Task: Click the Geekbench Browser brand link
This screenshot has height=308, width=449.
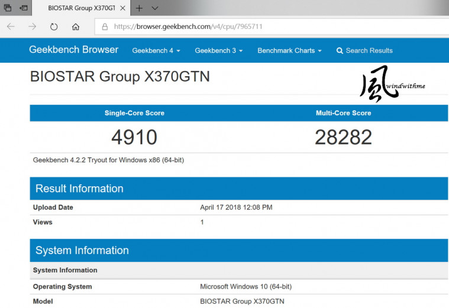Action: 74,50
